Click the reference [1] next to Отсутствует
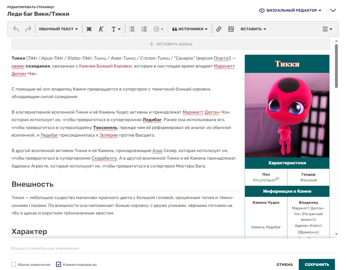The width and height of the screenshot is (346, 270). point(278,179)
